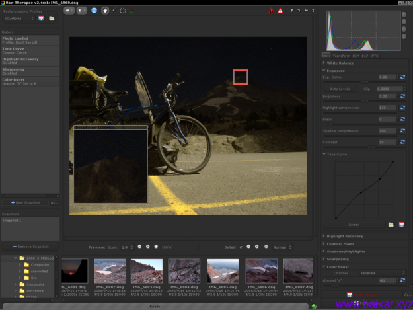The image size is (413, 310).
Task: Toggle the top histogram channel button
Action: point(404,13)
